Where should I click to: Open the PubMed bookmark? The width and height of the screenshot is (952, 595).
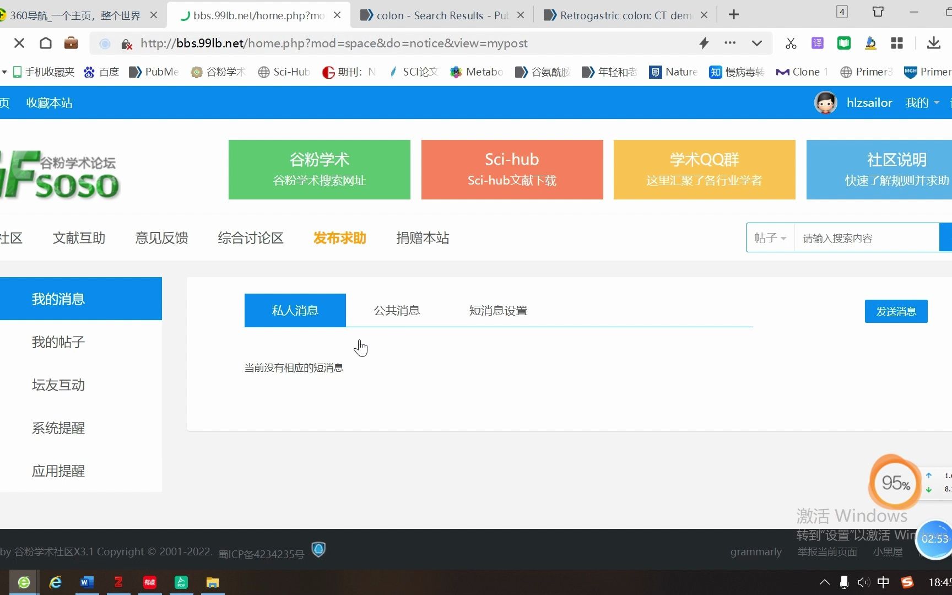tap(154, 72)
